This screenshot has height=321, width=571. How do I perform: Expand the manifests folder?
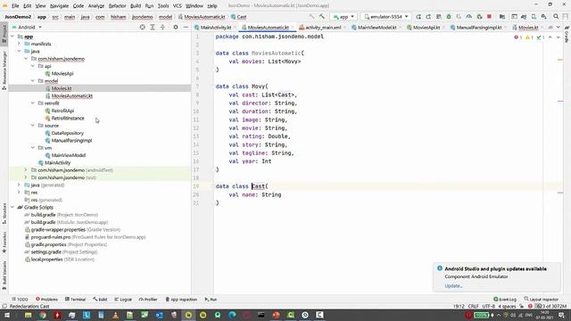click(x=20, y=44)
